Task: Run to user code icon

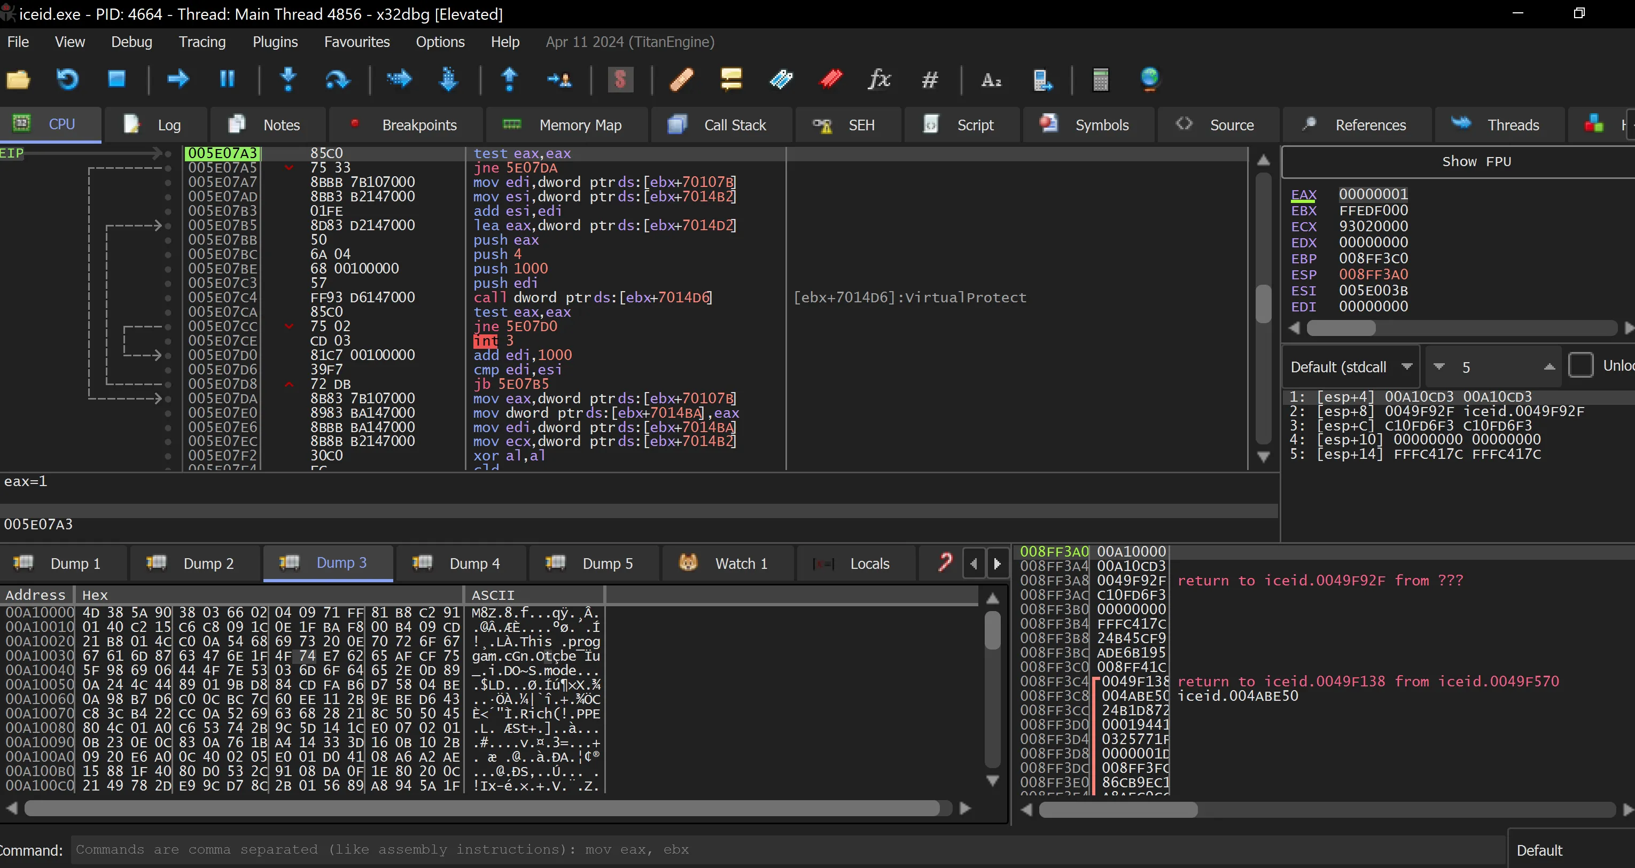Action: coord(559,79)
